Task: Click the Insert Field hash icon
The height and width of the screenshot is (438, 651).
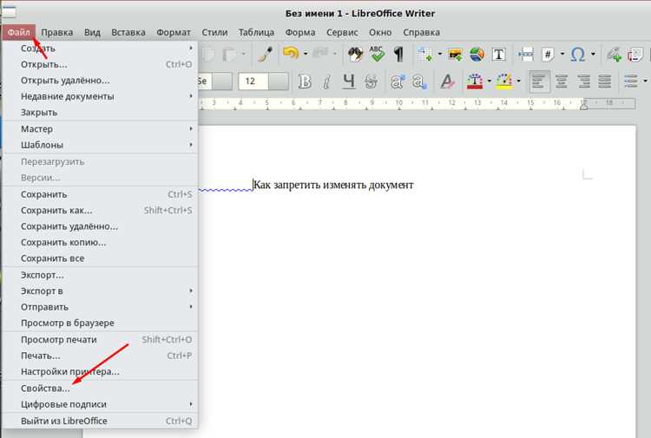Action: (548, 55)
